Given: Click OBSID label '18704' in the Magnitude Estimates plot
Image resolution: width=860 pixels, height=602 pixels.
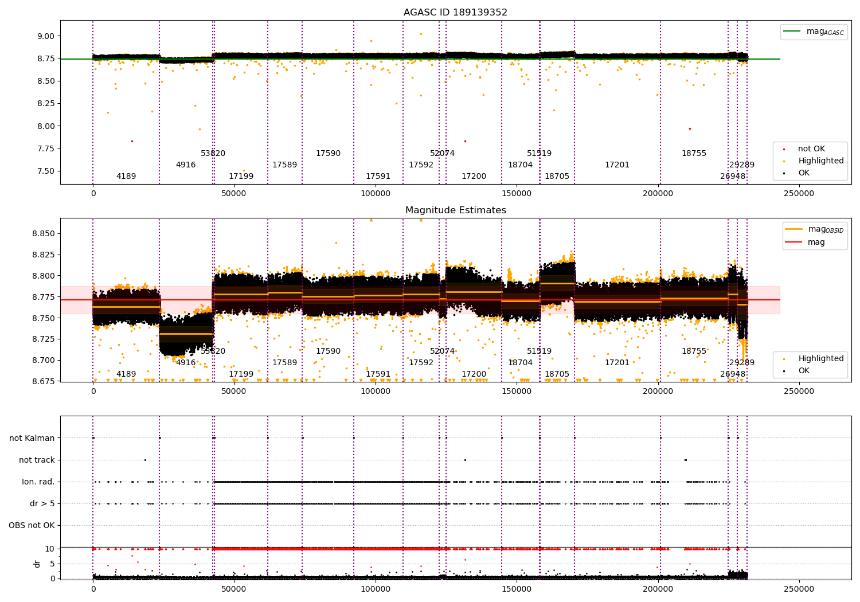Looking at the screenshot, I should click(520, 363).
